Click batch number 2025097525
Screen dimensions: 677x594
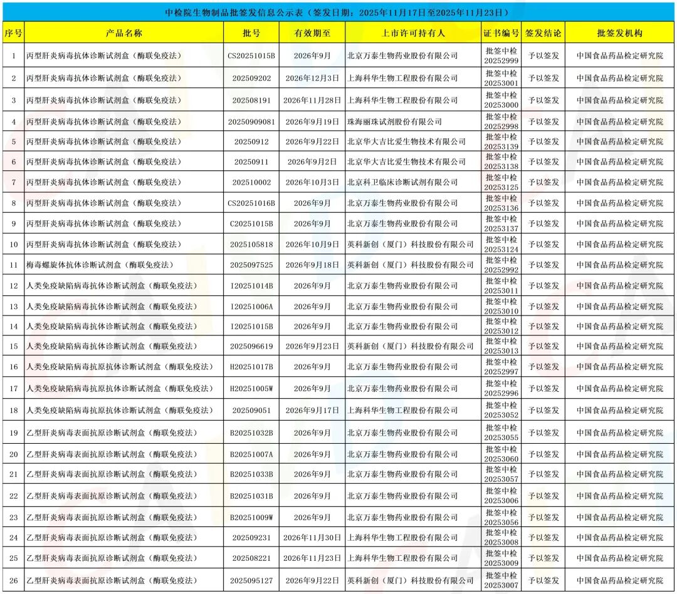coord(251,265)
